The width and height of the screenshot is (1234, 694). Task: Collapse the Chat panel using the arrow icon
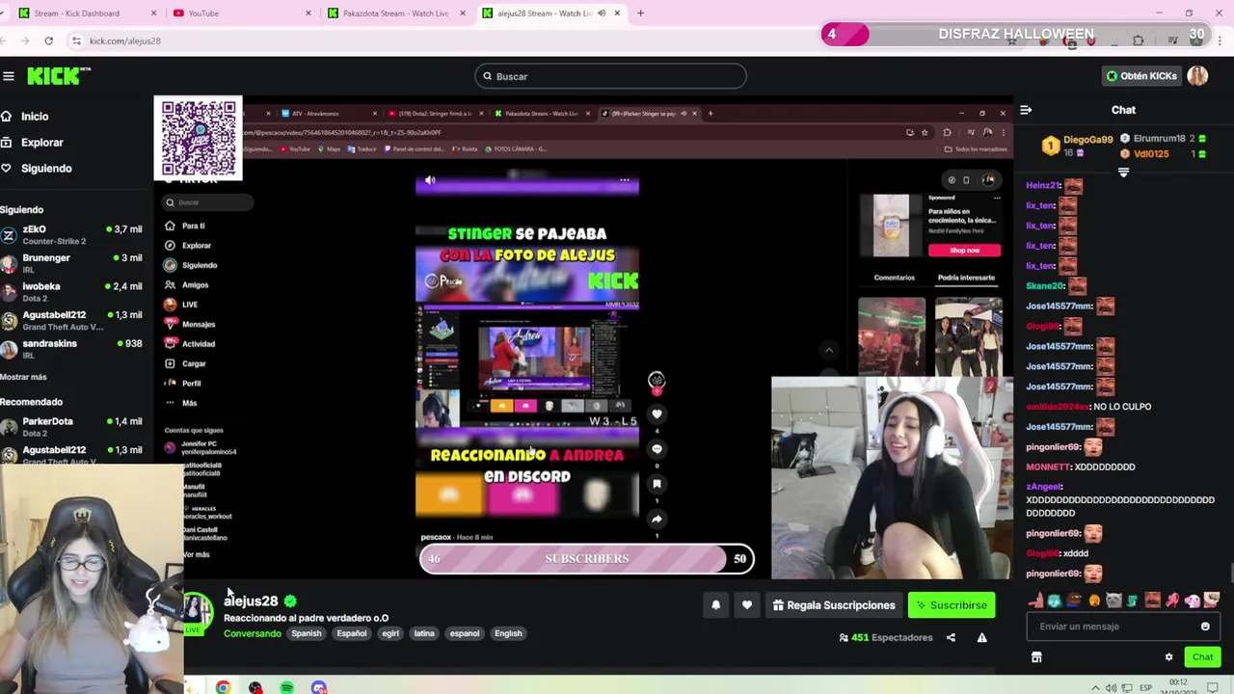(x=1026, y=110)
